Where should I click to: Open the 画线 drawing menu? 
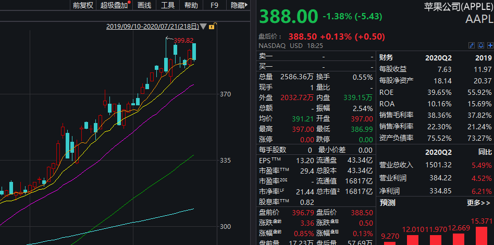pos(145,5)
